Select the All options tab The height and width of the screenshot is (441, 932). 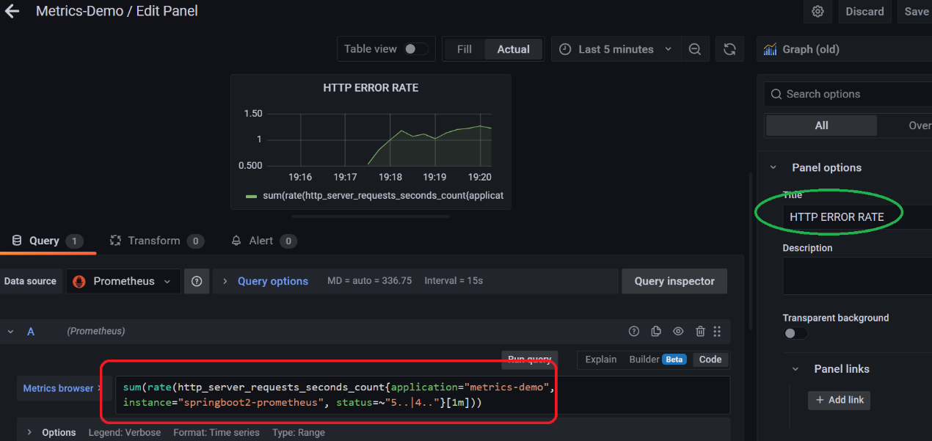821,125
